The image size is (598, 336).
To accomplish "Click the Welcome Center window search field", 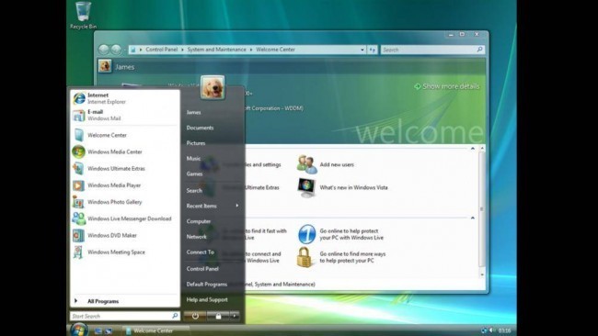I will (x=432, y=50).
